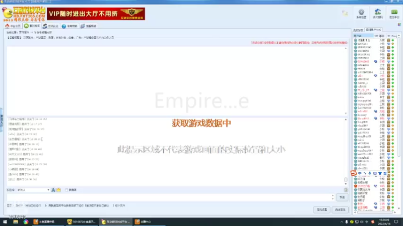
Task: Open File Explorer from the taskbar
Action: (x=16, y=222)
